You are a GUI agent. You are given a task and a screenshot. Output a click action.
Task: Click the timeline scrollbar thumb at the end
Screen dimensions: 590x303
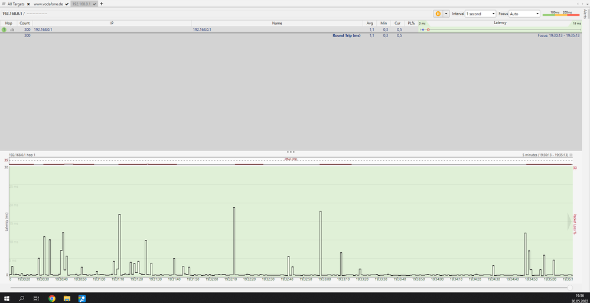coord(570,288)
